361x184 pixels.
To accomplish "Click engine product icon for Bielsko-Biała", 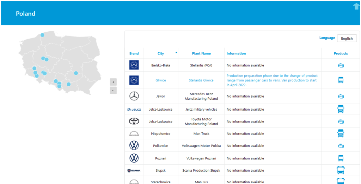I will pyautogui.click(x=341, y=66).
